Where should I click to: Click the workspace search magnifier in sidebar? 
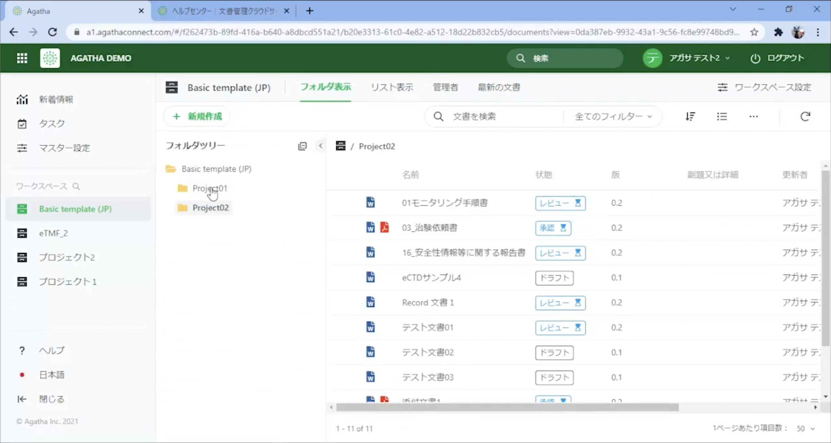coord(76,186)
